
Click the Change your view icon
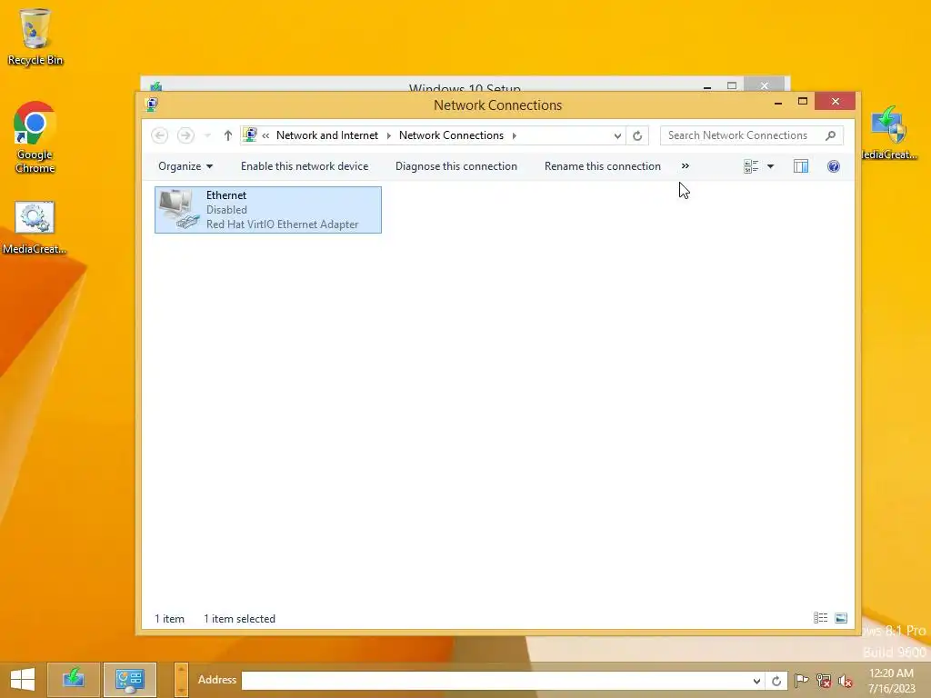(750, 166)
